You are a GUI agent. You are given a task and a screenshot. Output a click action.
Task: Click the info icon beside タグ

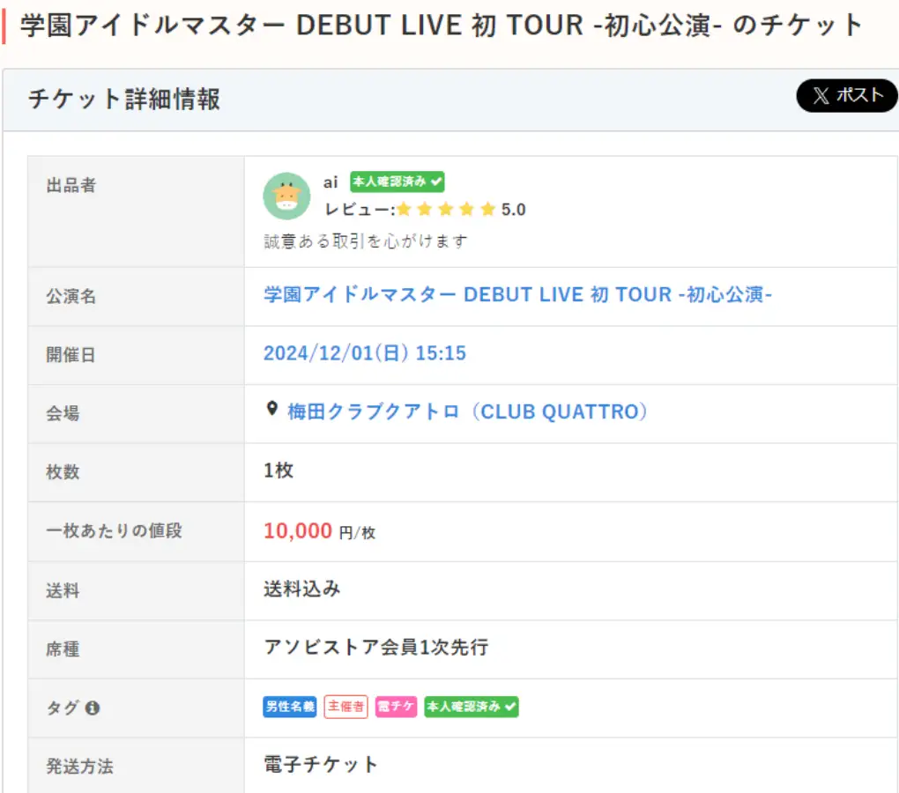93,708
